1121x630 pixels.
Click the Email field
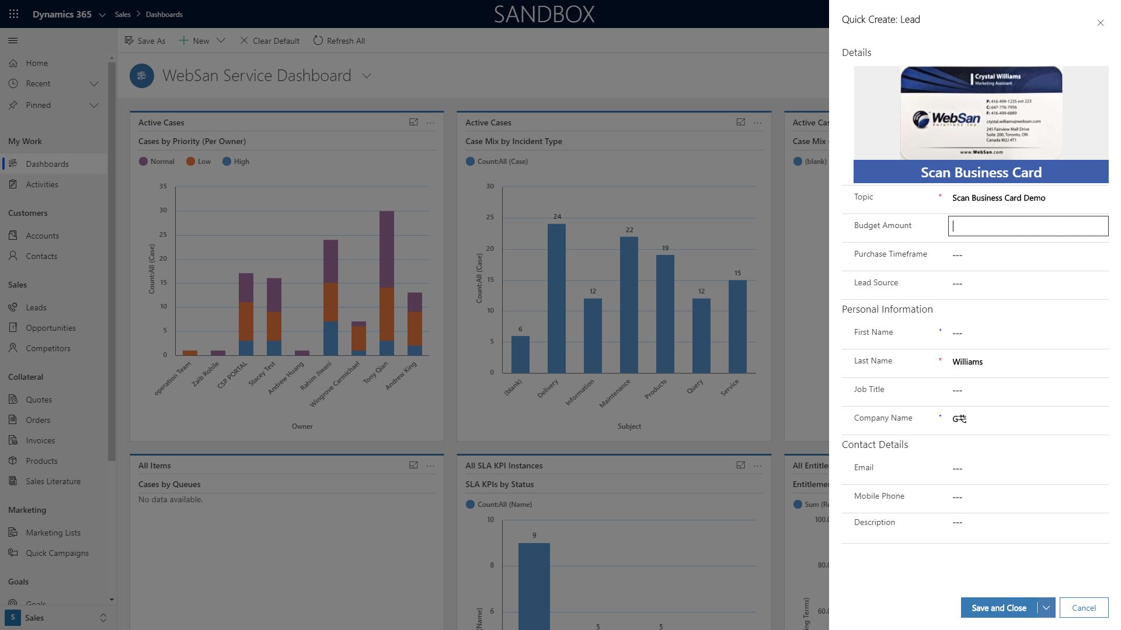pyautogui.click(x=1028, y=468)
